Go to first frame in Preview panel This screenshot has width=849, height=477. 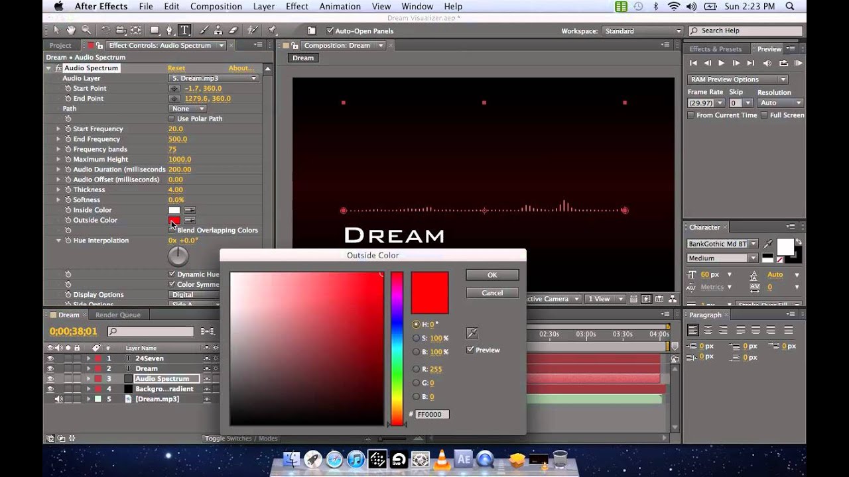693,63
